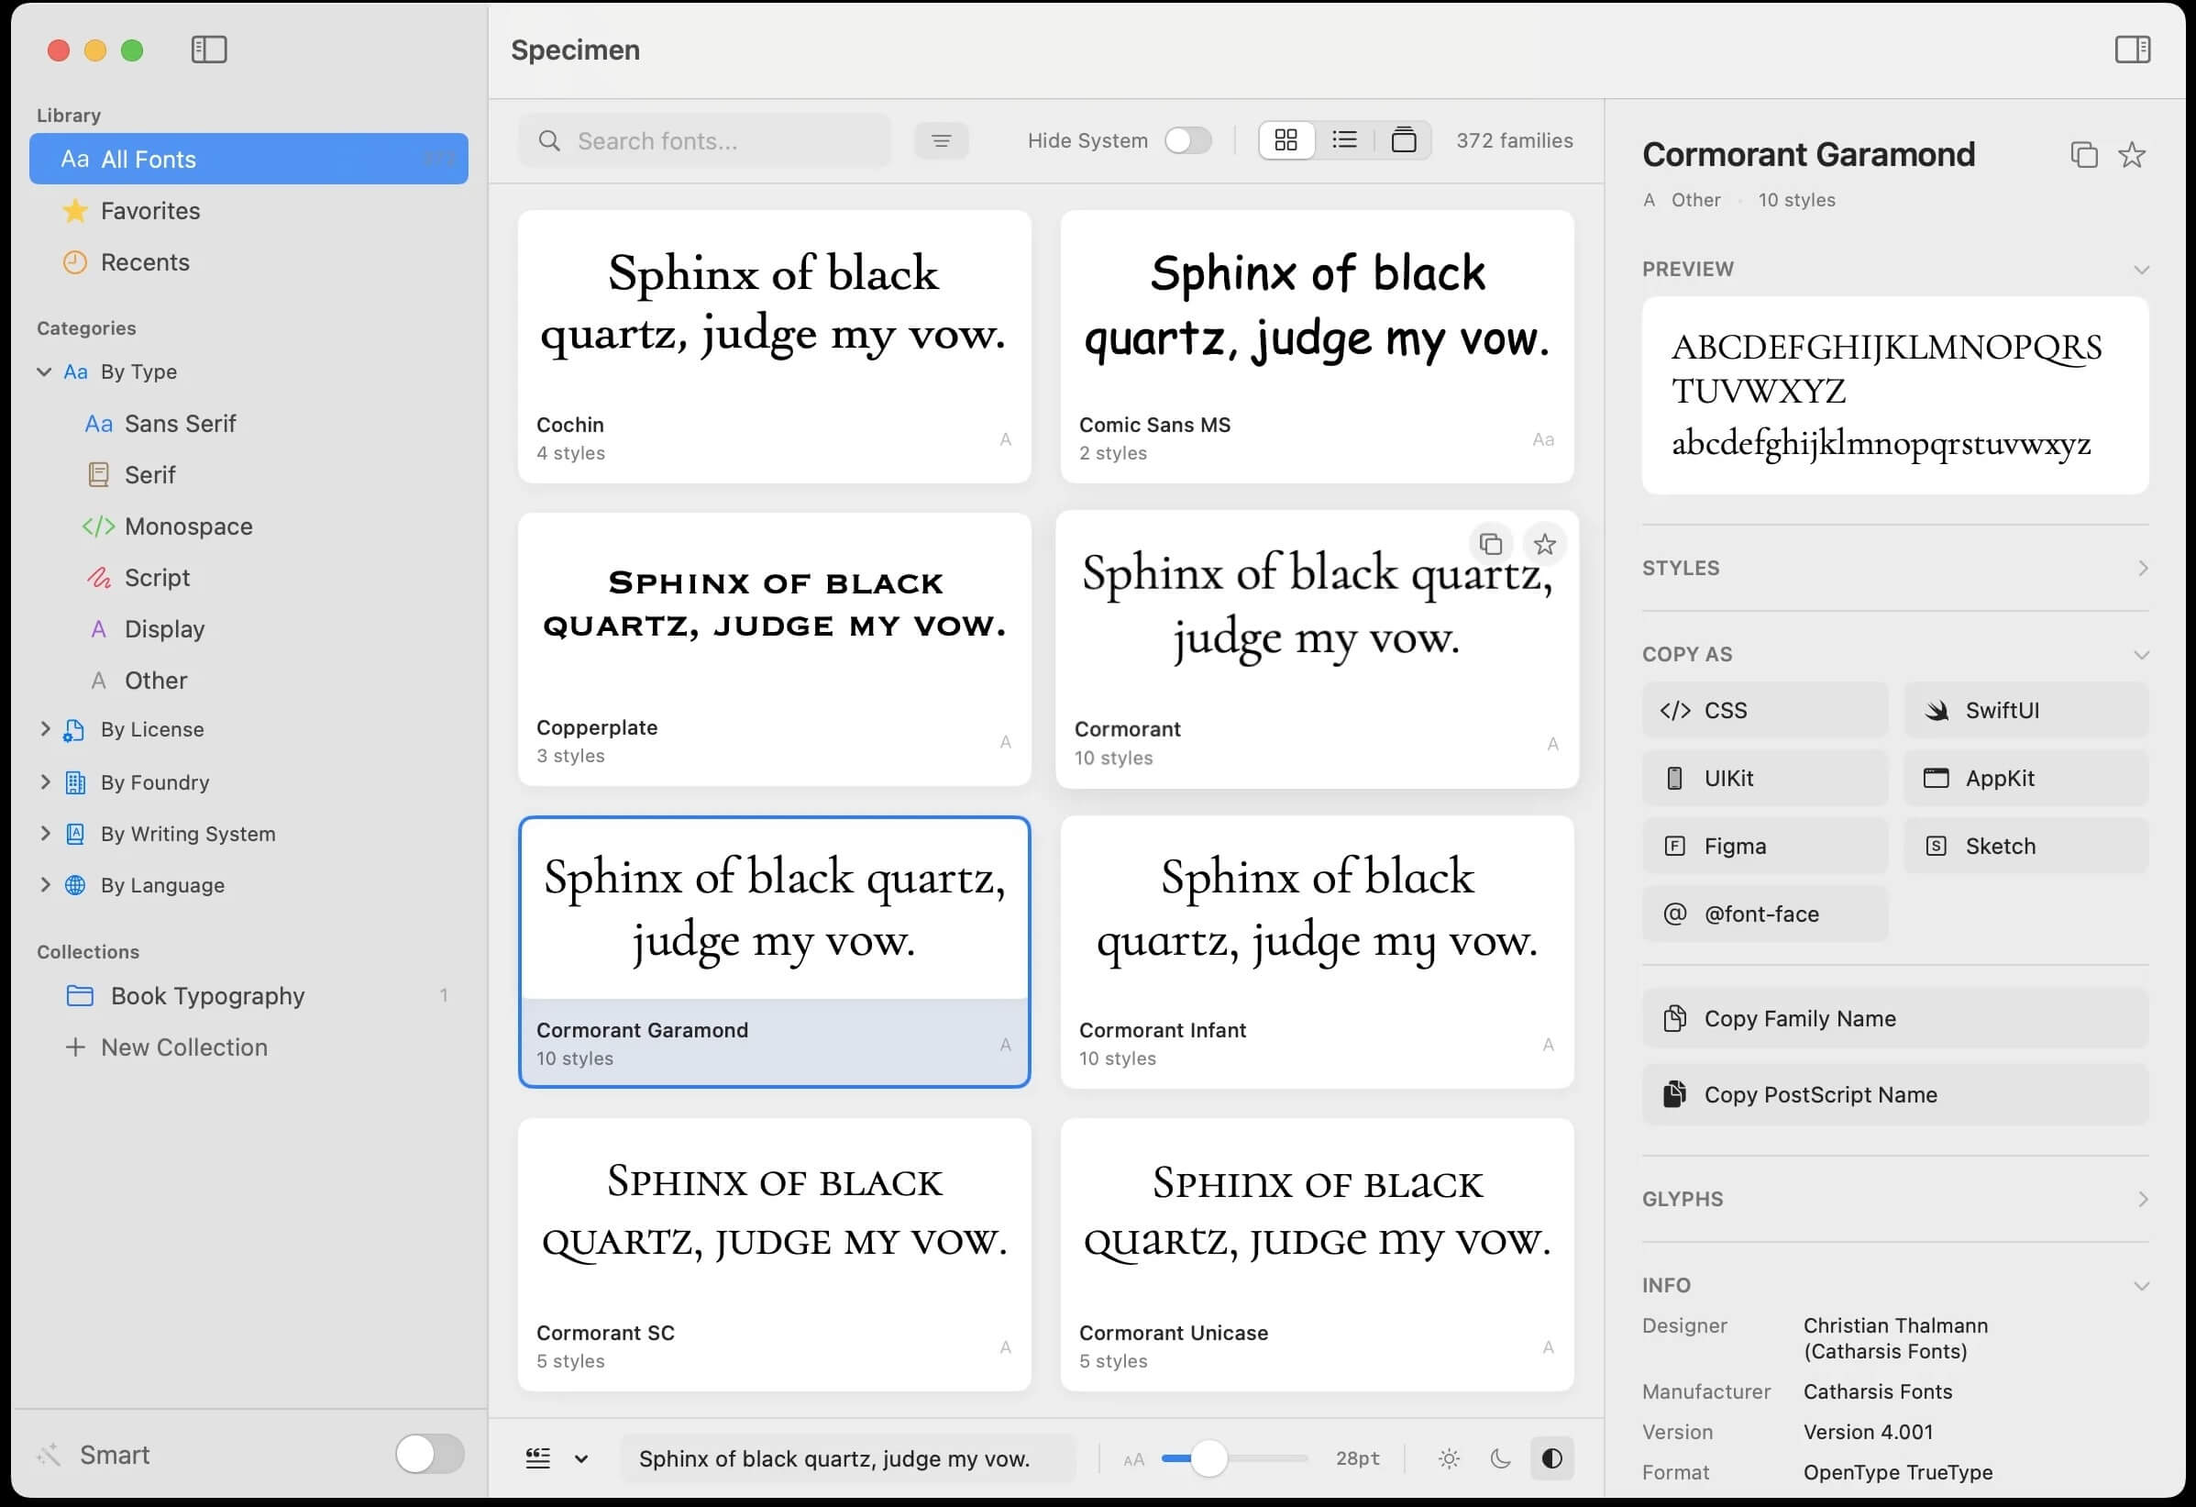Enable the Hide System switch

click(1186, 140)
